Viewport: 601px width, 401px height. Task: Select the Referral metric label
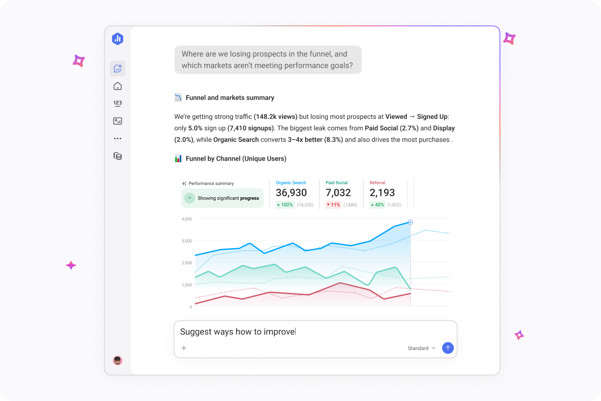click(x=377, y=183)
